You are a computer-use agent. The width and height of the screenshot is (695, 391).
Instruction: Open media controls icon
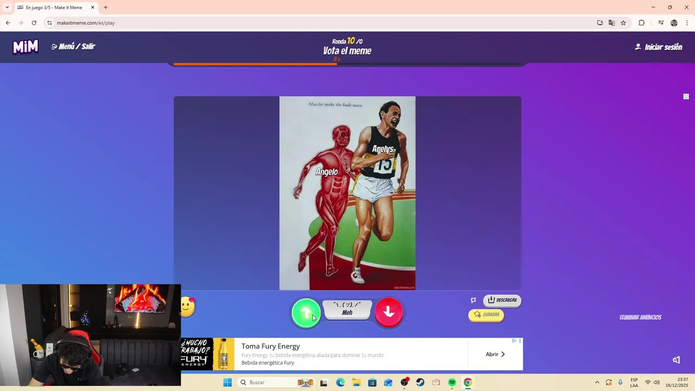(x=661, y=23)
